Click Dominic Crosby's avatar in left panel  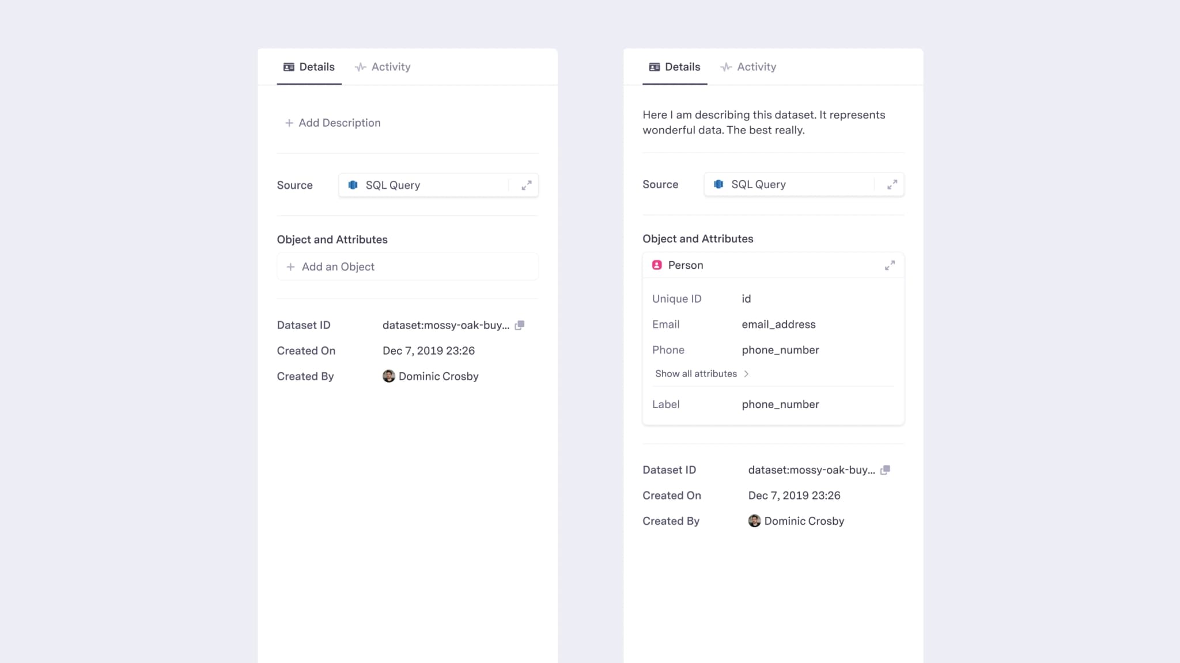pyautogui.click(x=389, y=376)
